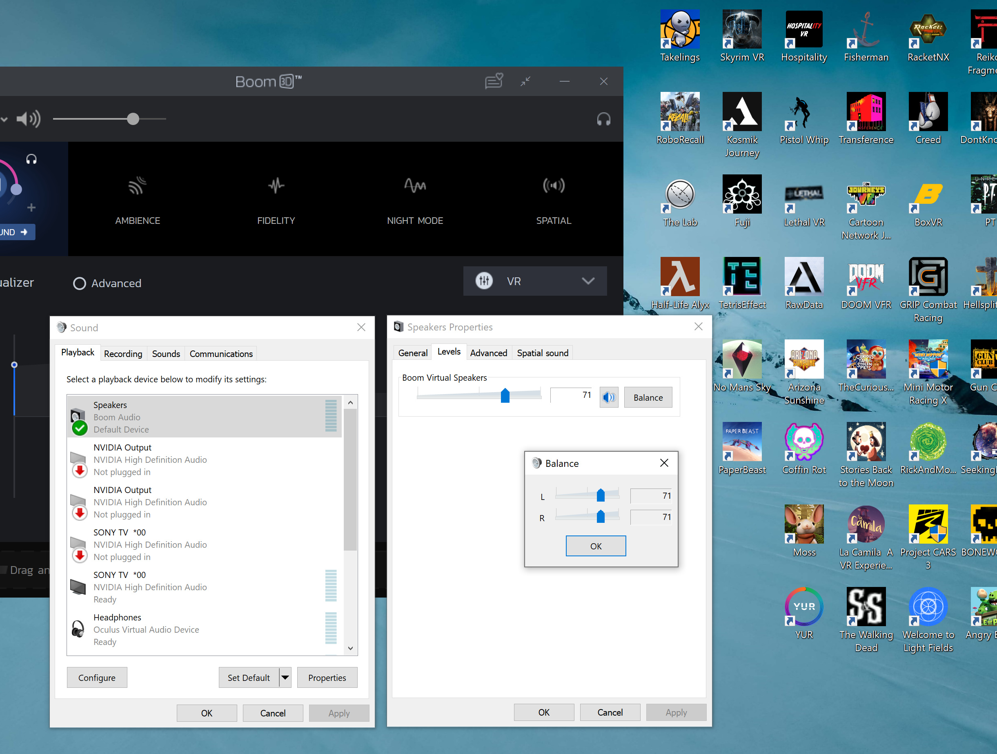Viewport: 997px width, 754px height.
Task: Open the TetrisEffect desktop shortcut
Action: [x=742, y=283]
